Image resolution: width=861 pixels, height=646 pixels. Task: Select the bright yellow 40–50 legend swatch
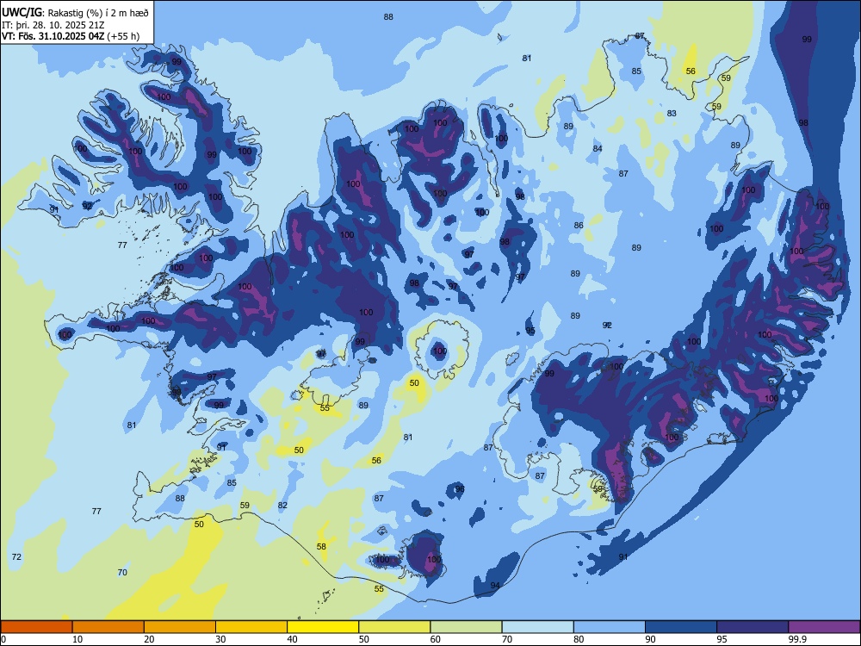323,627
